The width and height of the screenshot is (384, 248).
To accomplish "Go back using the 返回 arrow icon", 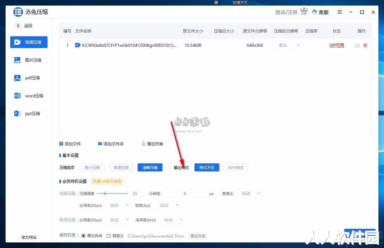I will pos(18,26).
